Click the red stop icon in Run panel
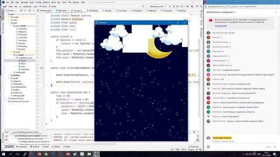280x157 pixels. (7, 140)
